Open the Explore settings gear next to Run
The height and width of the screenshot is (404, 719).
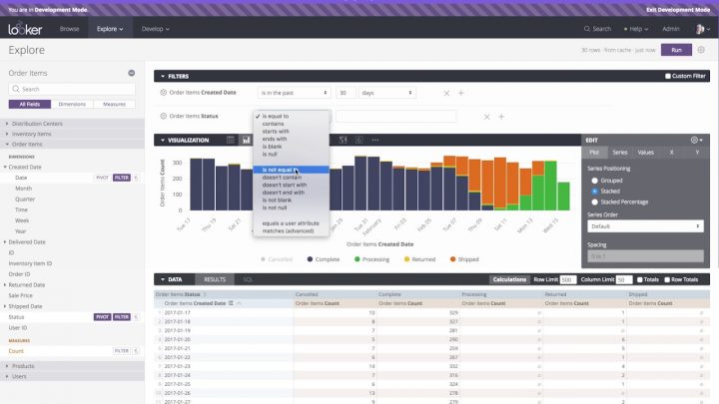pos(701,50)
